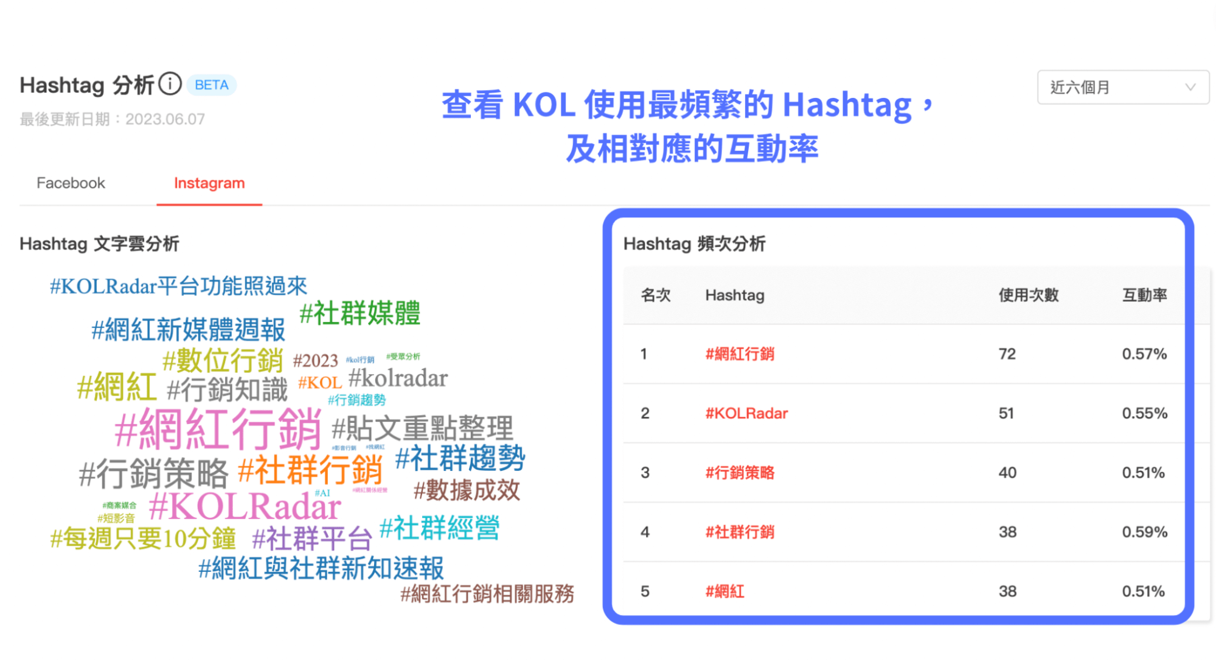Click #網紅新媒體週報 in word cloud
Screen dimensions: 1216x662
point(188,330)
